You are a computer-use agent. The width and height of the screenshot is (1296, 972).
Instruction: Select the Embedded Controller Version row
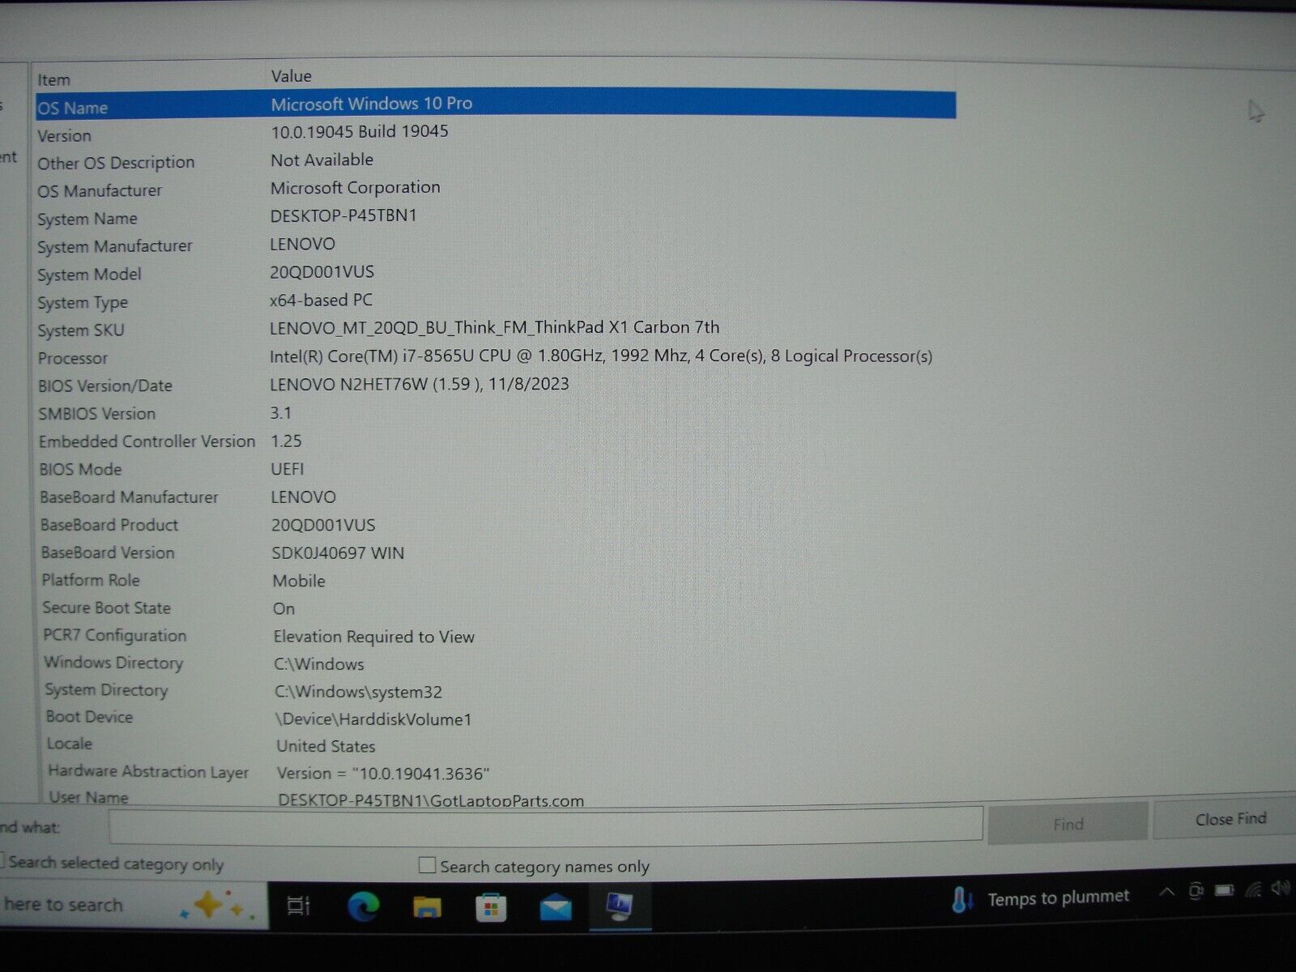pyautogui.click(x=147, y=441)
